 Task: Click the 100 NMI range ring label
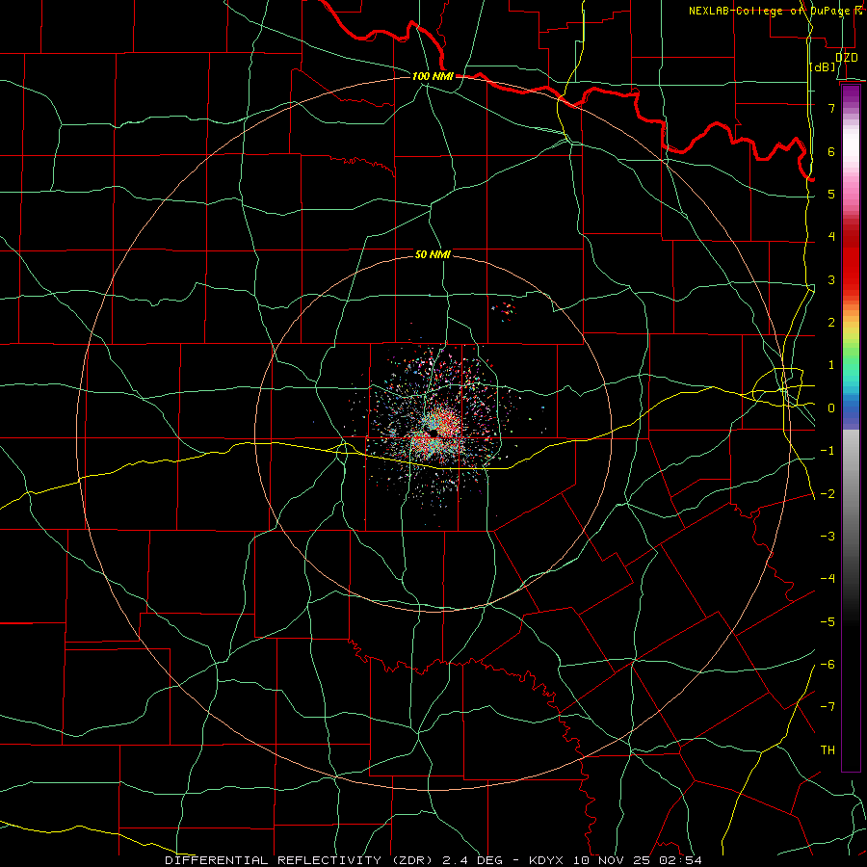point(433,76)
